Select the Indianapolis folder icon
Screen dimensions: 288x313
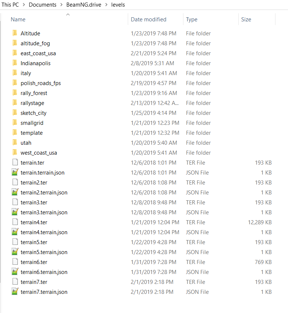tap(15, 63)
